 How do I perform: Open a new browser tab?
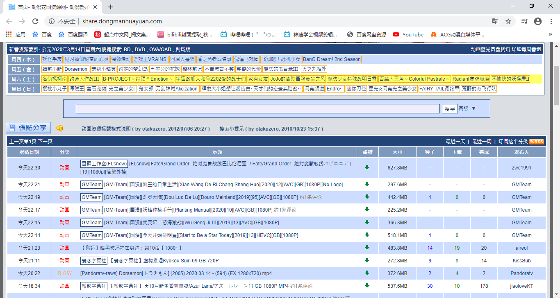click(111, 7)
